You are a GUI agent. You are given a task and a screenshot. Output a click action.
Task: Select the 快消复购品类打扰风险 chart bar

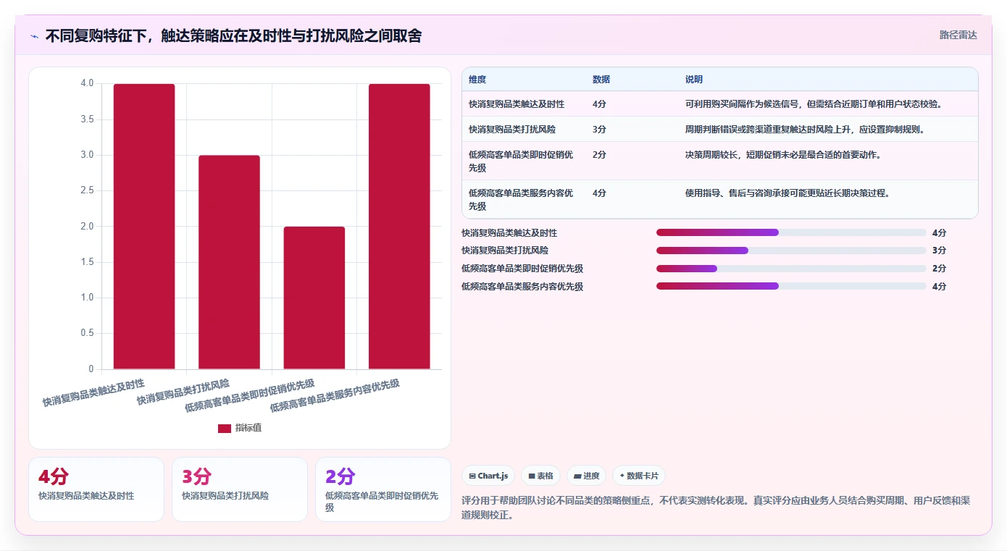(x=229, y=262)
